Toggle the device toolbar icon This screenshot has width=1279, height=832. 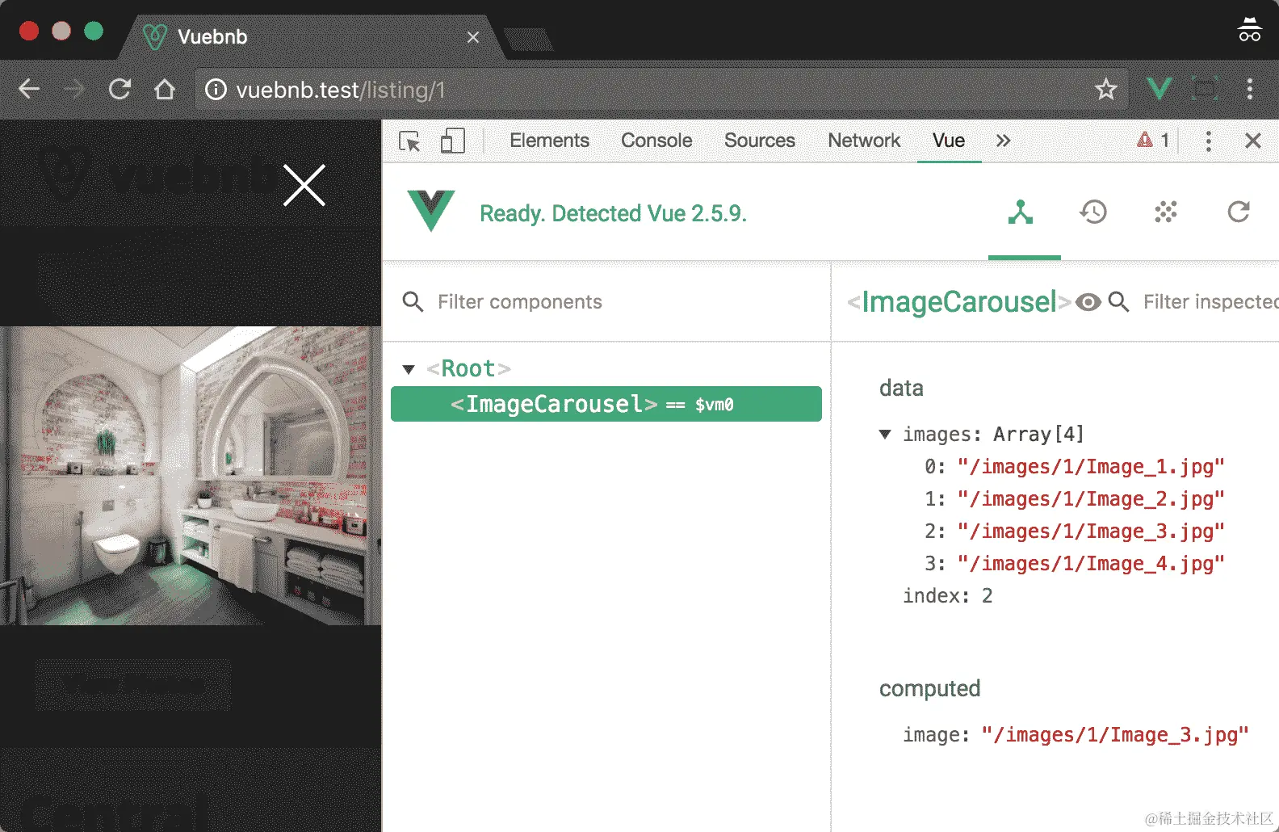click(452, 141)
